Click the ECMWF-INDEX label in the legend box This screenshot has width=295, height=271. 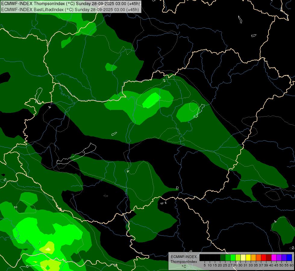(184, 257)
